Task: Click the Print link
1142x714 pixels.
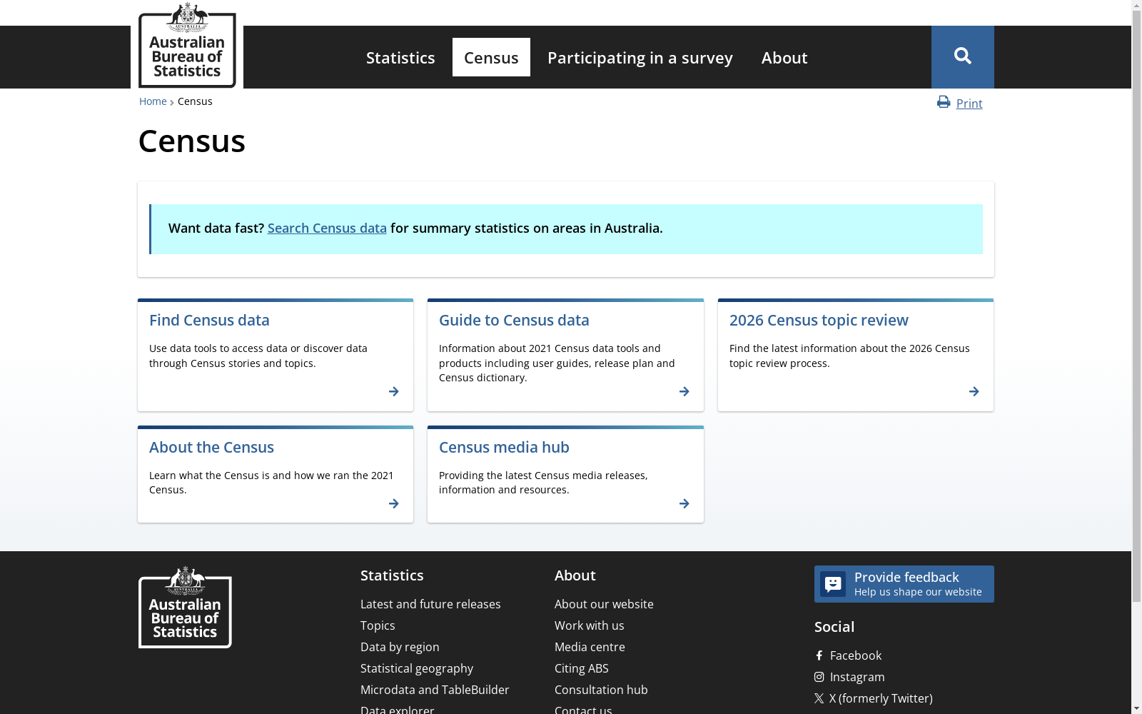Action: tap(969, 104)
